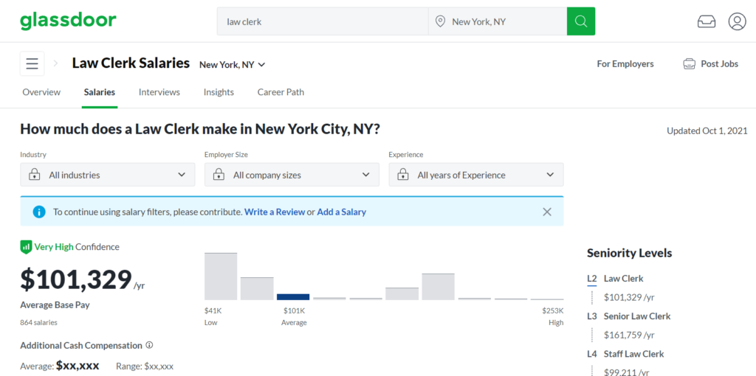Click the lock icon in Employer Size filter
The width and height of the screenshot is (756, 376).
219,175
